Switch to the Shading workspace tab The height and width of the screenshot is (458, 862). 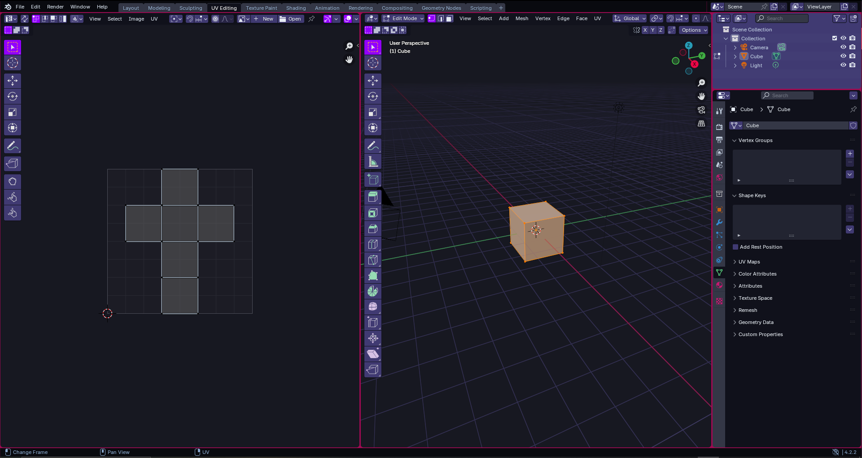point(296,8)
